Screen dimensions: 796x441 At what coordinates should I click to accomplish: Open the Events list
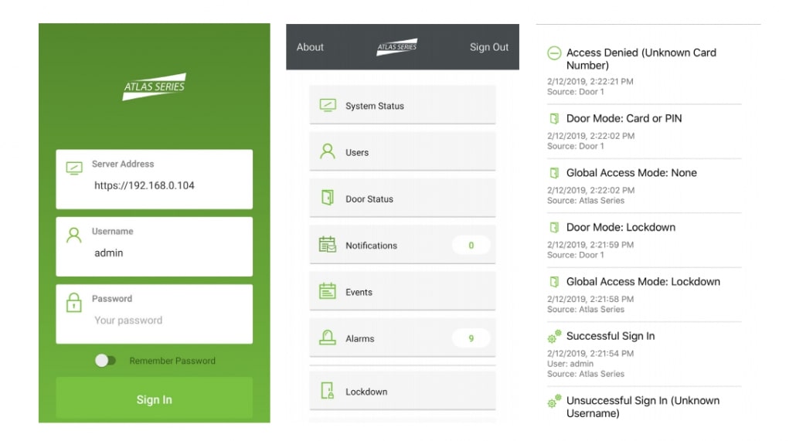(402, 292)
